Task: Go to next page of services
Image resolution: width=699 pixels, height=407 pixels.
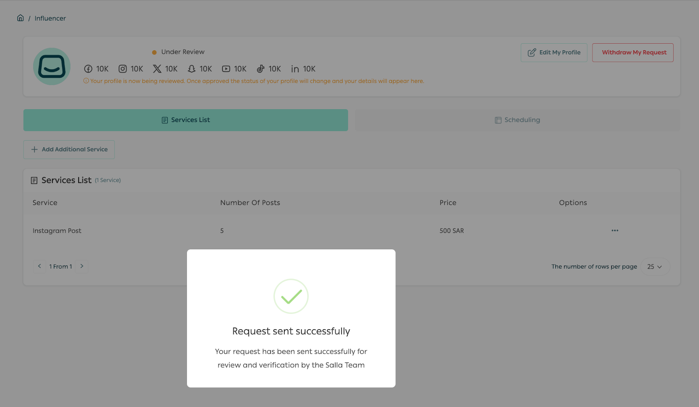Action: 82,266
